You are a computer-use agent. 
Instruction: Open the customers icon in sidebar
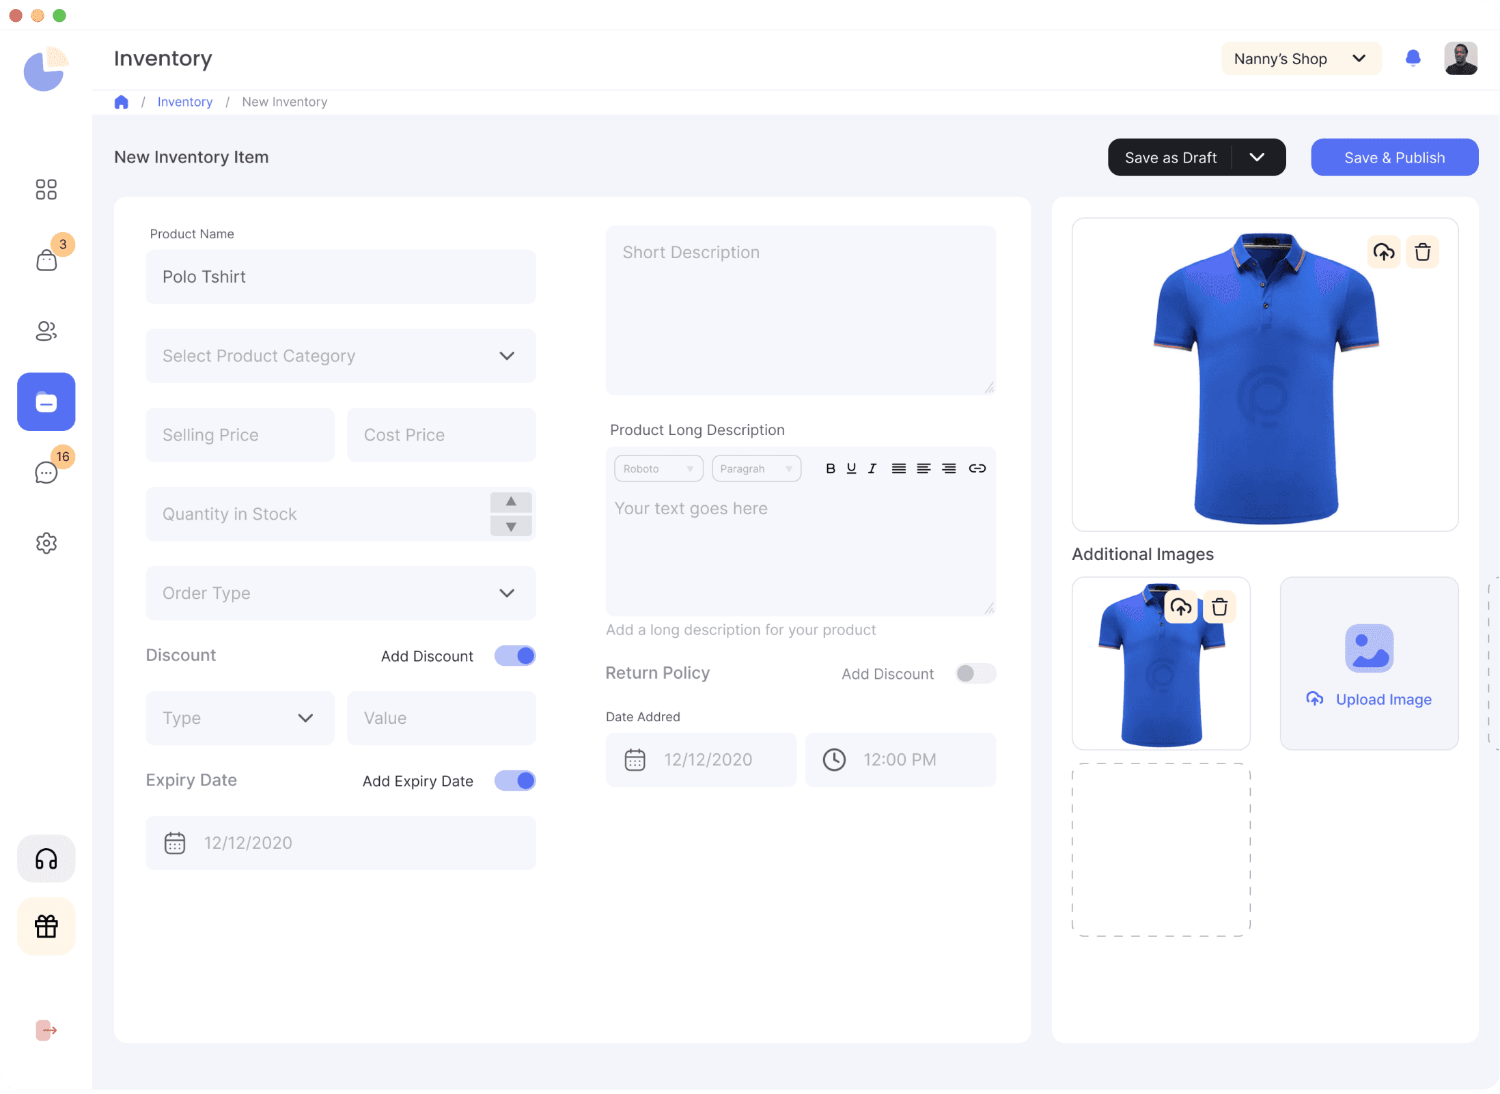pyautogui.click(x=46, y=331)
